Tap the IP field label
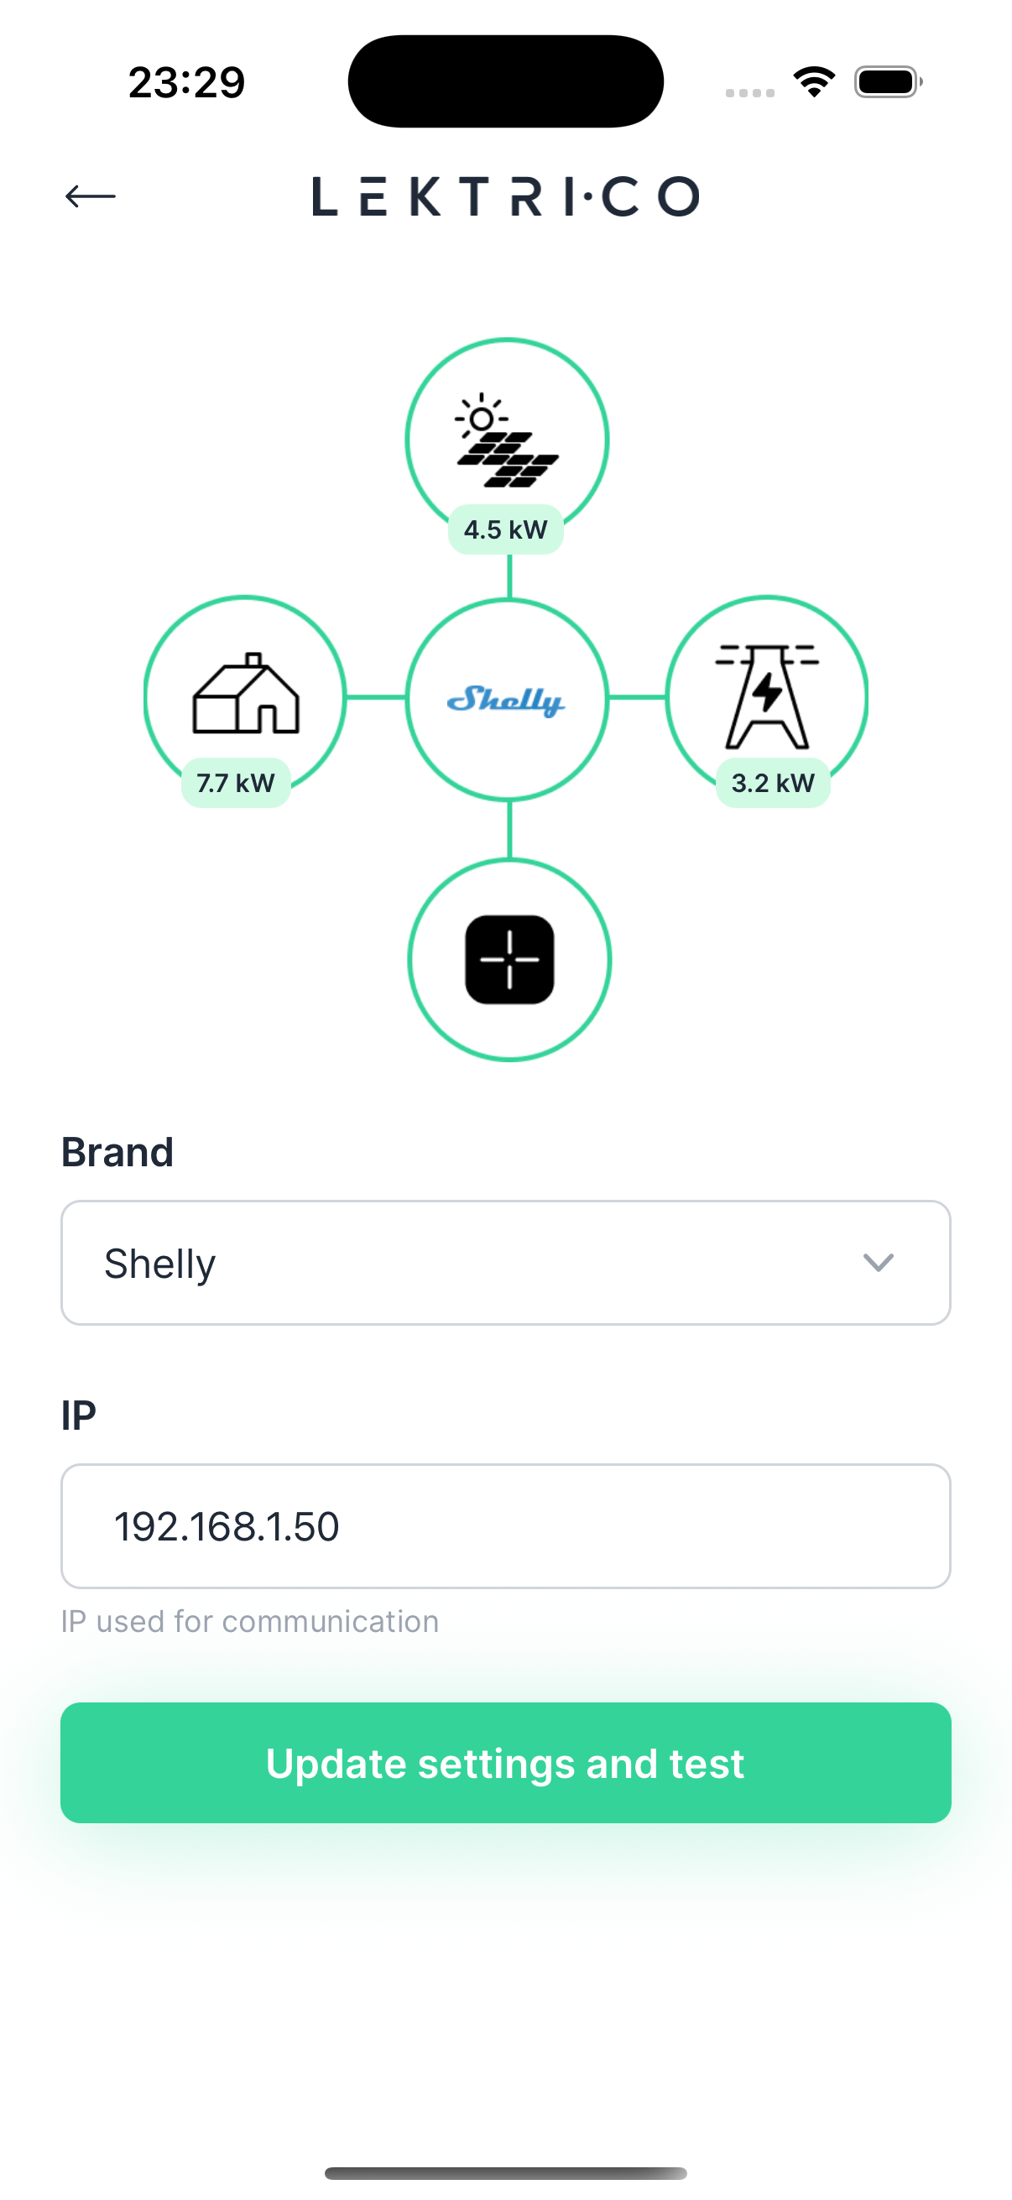The height and width of the screenshot is (2200, 1012). click(78, 1415)
